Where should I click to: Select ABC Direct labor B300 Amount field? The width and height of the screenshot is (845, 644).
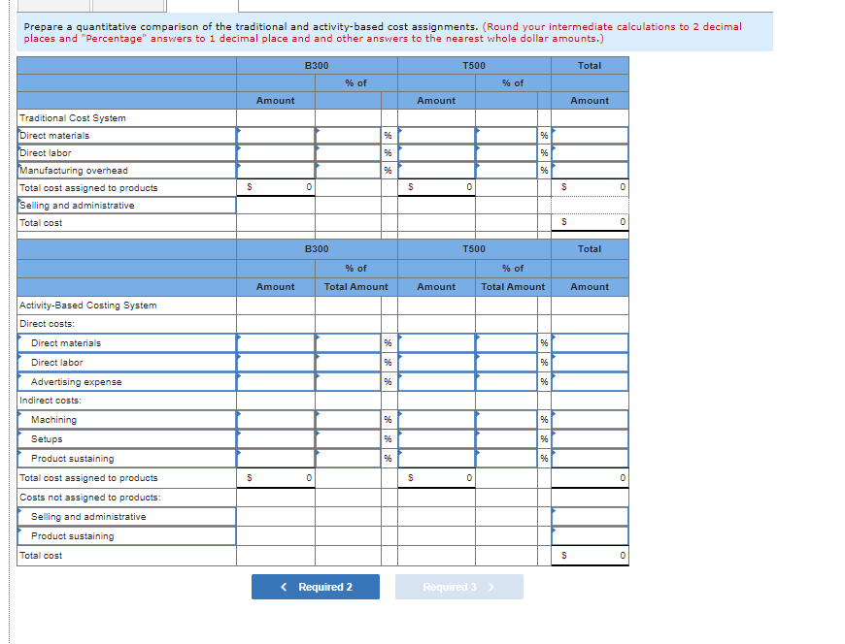pos(276,363)
